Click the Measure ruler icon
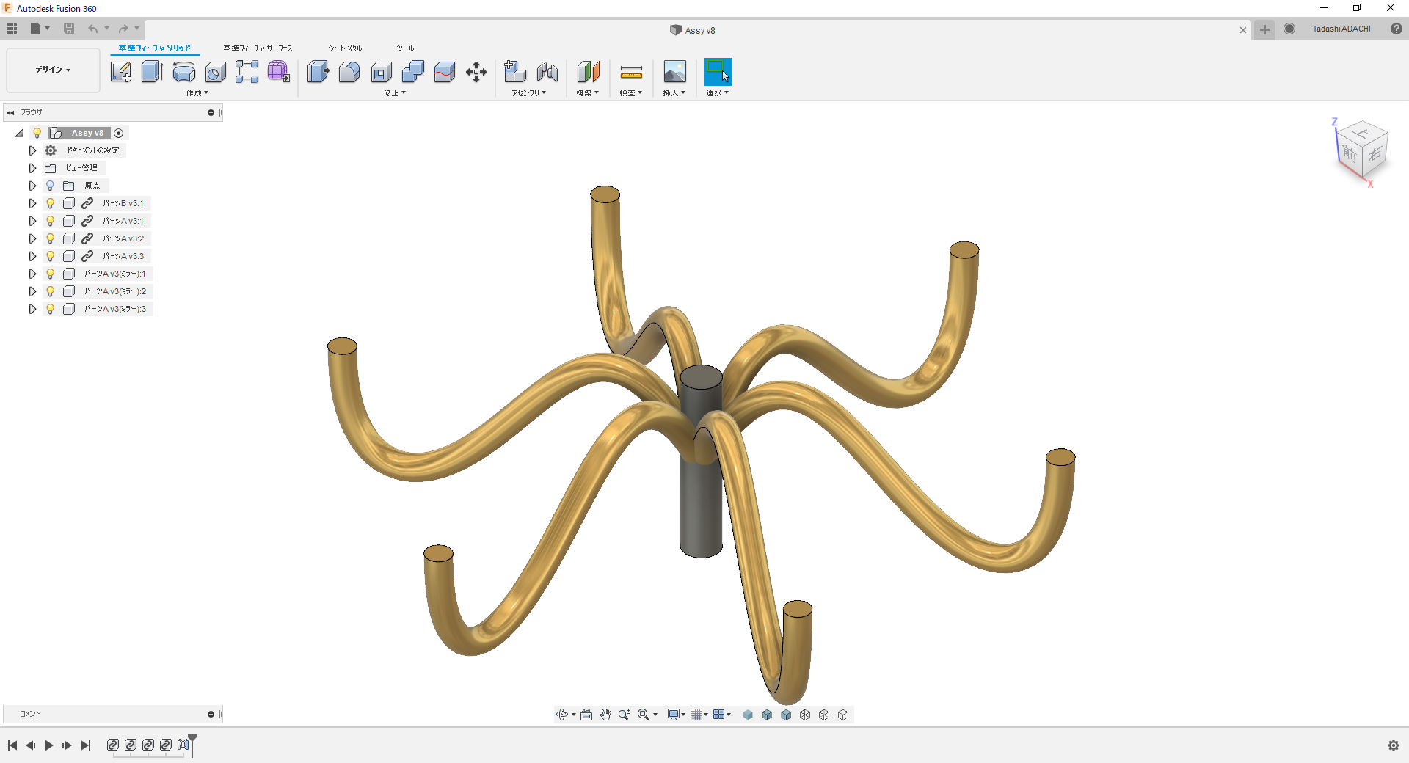The width and height of the screenshot is (1409, 763). pyautogui.click(x=630, y=72)
